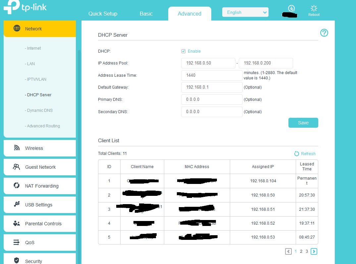Click the TP-Link account icon
356x264 pixels.
point(291,9)
